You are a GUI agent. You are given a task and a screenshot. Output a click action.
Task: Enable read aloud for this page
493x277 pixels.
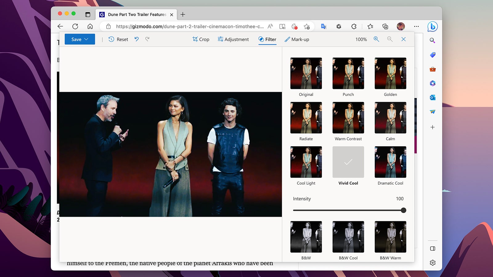point(282,26)
